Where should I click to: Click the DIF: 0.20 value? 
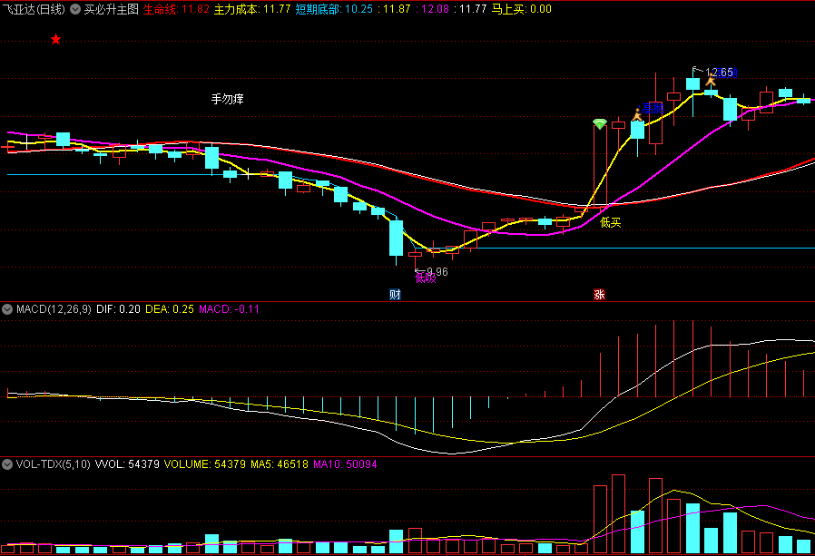[119, 309]
